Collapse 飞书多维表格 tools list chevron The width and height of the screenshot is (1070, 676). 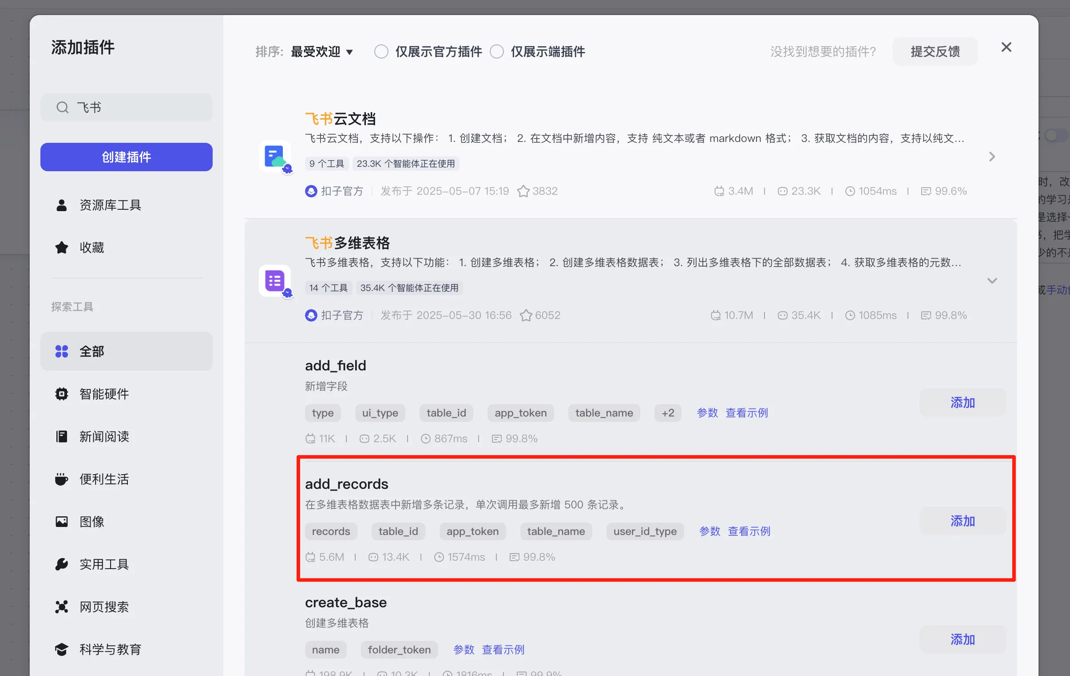click(992, 281)
